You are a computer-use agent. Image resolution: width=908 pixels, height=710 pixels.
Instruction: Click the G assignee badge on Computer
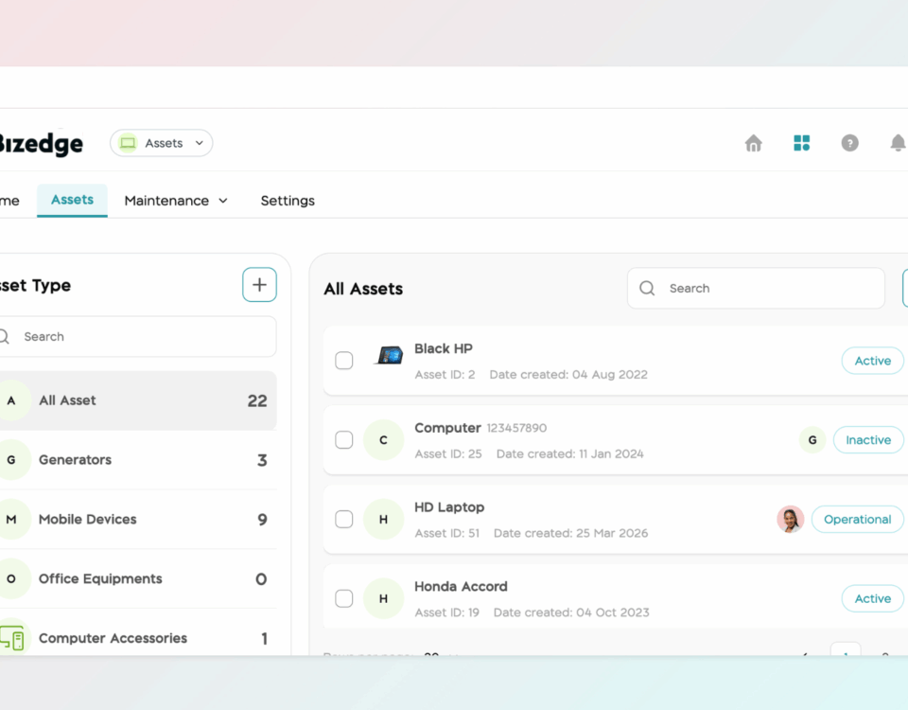(x=812, y=440)
